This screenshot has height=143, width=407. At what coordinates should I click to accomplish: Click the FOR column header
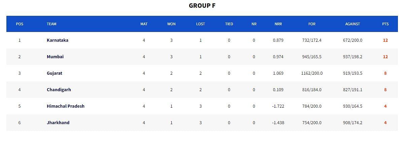click(x=312, y=24)
